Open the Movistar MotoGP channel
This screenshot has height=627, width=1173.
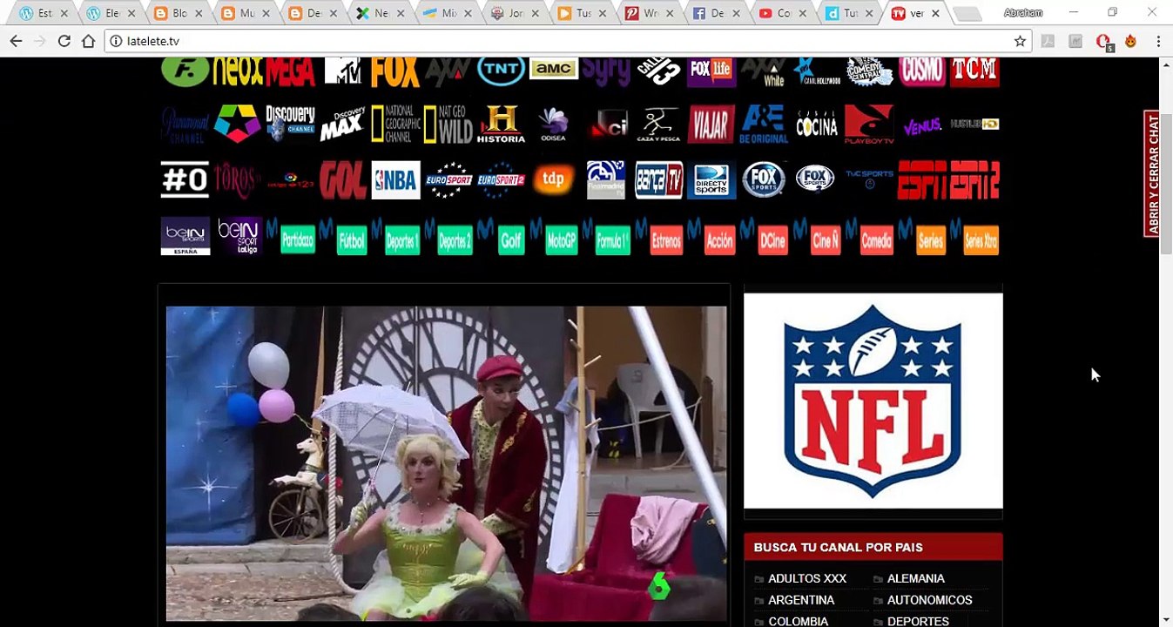[554, 236]
